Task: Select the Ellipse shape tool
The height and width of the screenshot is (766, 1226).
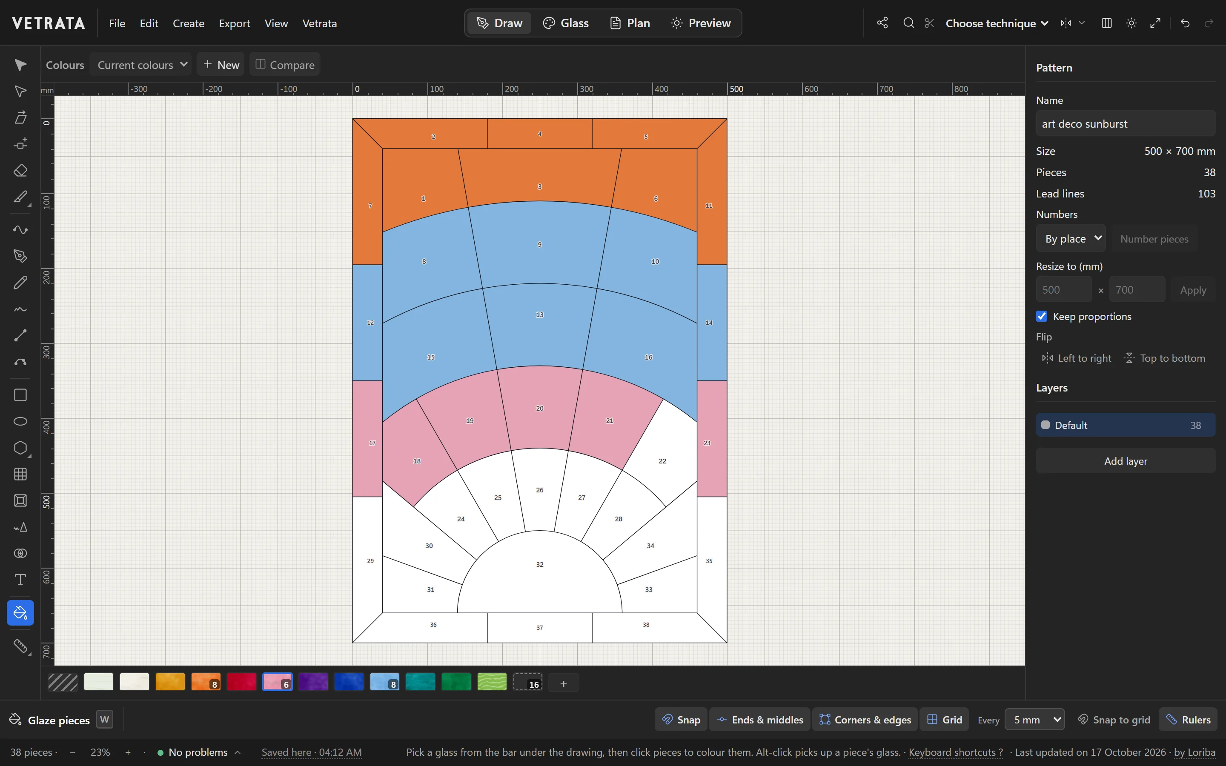Action: tap(20, 421)
